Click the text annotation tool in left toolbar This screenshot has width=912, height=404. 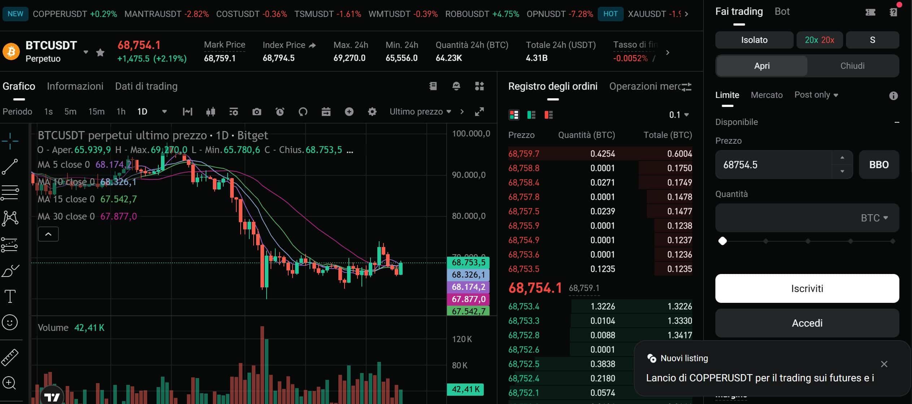[10, 296]
